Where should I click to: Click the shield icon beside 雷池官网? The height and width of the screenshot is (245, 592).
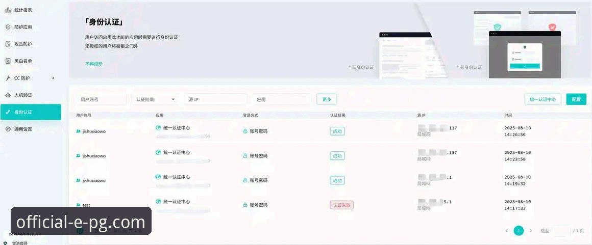pos(5,243)
